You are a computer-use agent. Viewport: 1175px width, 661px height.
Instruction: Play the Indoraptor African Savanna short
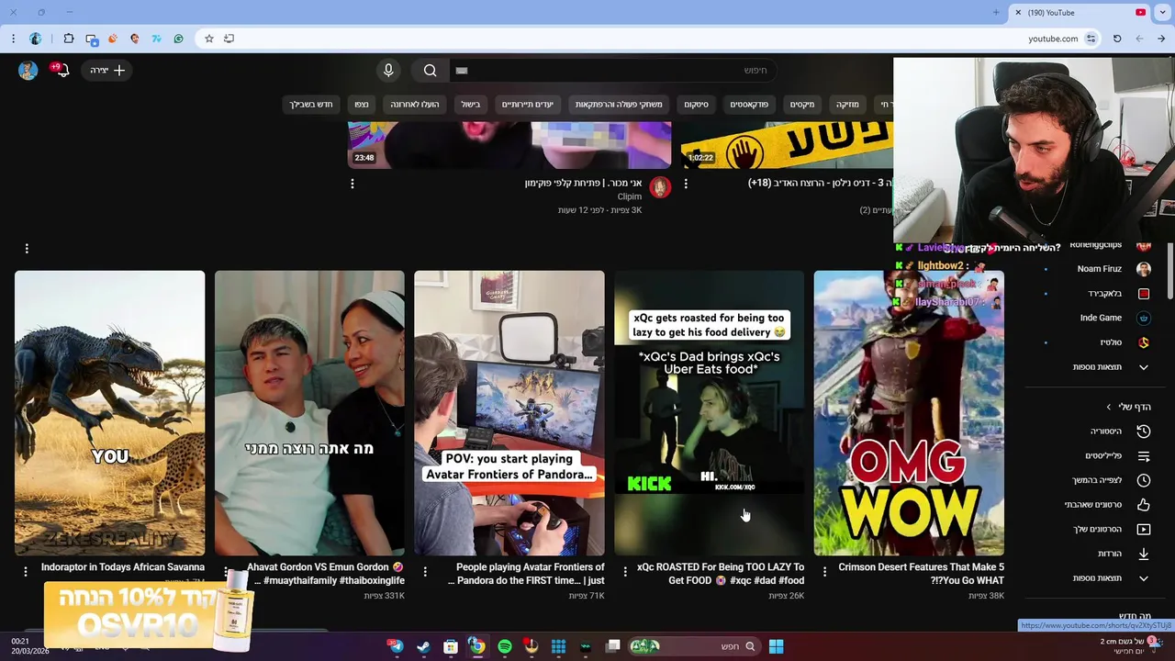110,412
